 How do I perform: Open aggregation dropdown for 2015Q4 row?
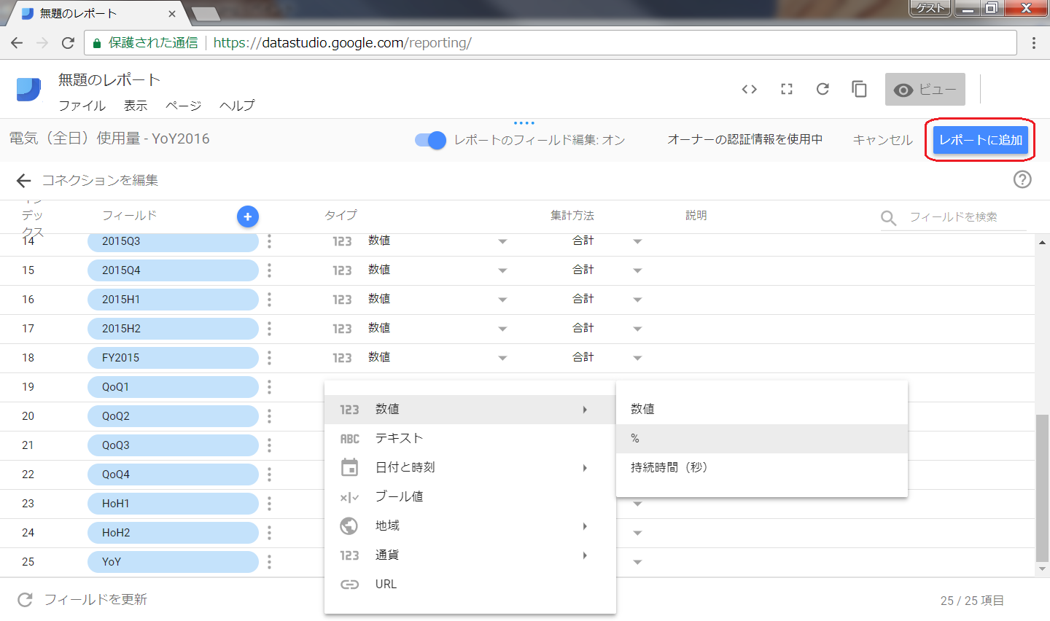[637, 270]
